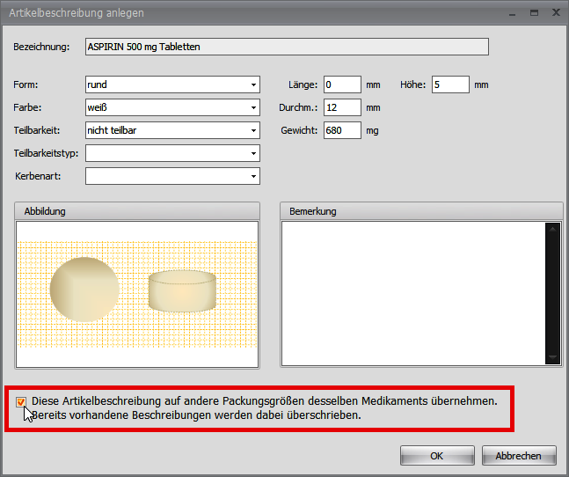
Task: Click the Bezeichnung field with ASPIRIN 500 mg Tabletten
Action: (287, 47)
